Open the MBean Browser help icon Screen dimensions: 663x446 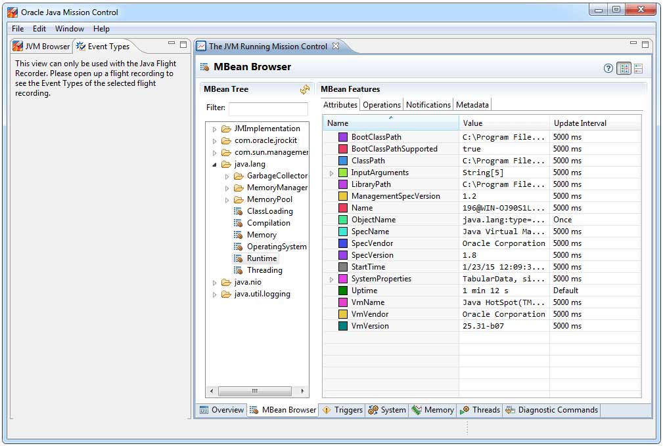(x=608, y=68)
